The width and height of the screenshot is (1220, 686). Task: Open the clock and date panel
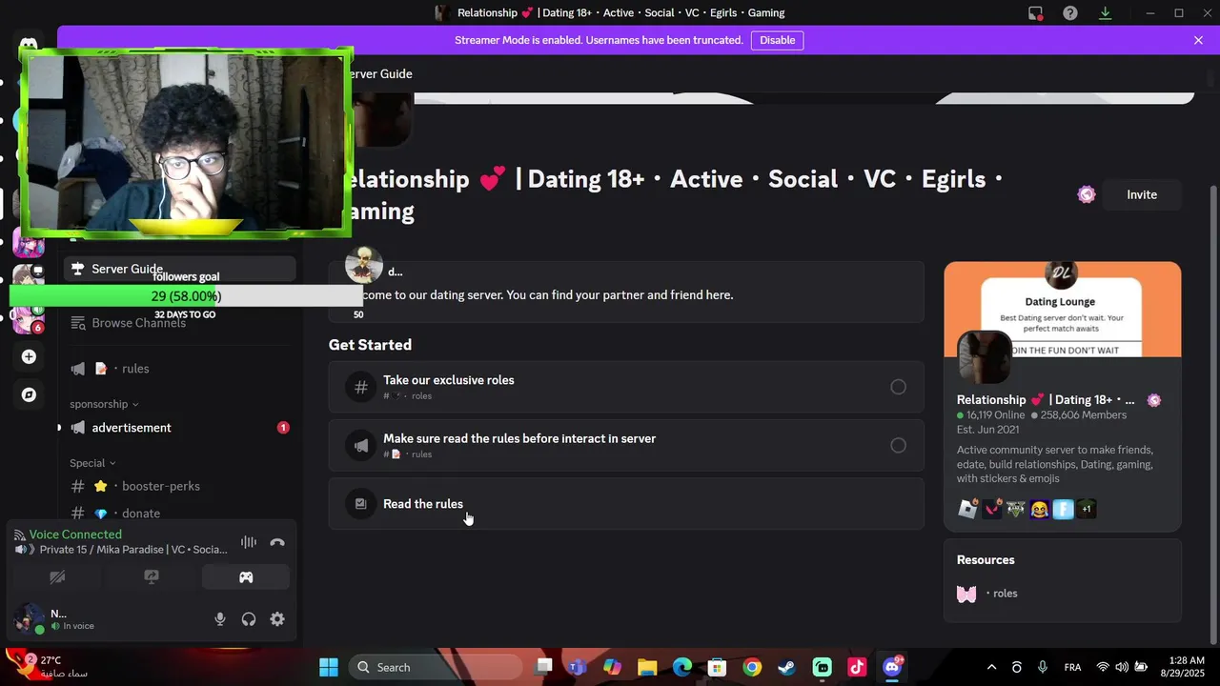(x=1185, y=667)
